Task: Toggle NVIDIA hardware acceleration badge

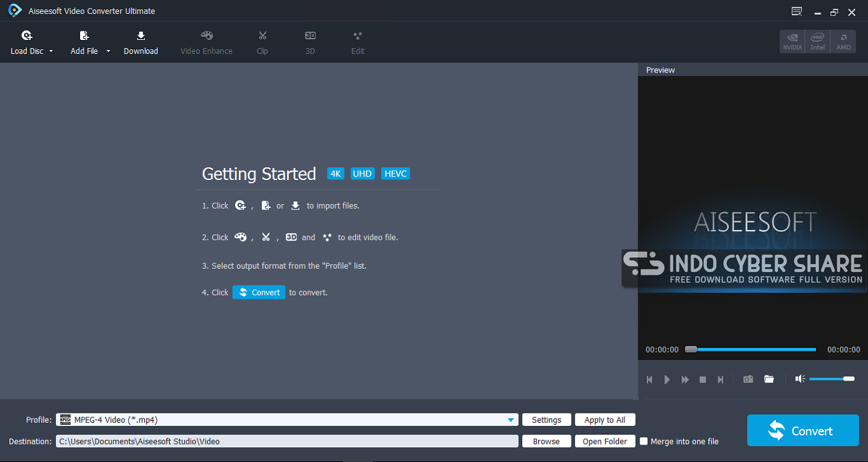Action: [793, 41]
